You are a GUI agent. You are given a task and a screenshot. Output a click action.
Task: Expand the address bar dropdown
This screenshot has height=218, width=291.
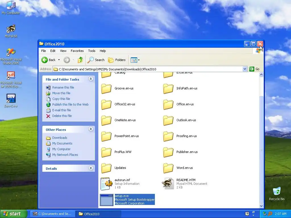pyautogui.click(x=245, y=69)
